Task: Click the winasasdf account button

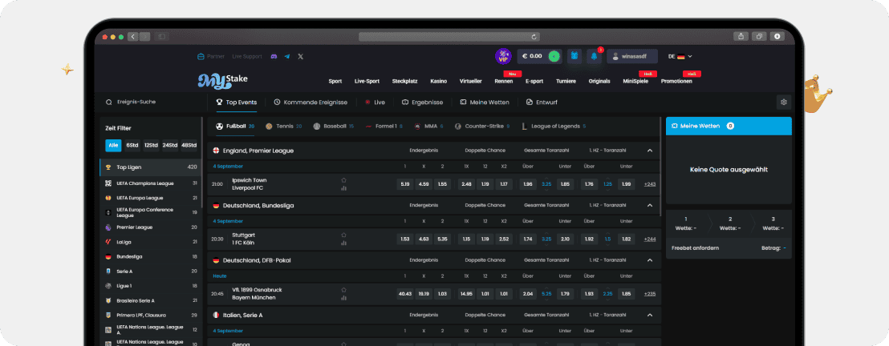Action: tap(632, 56)
